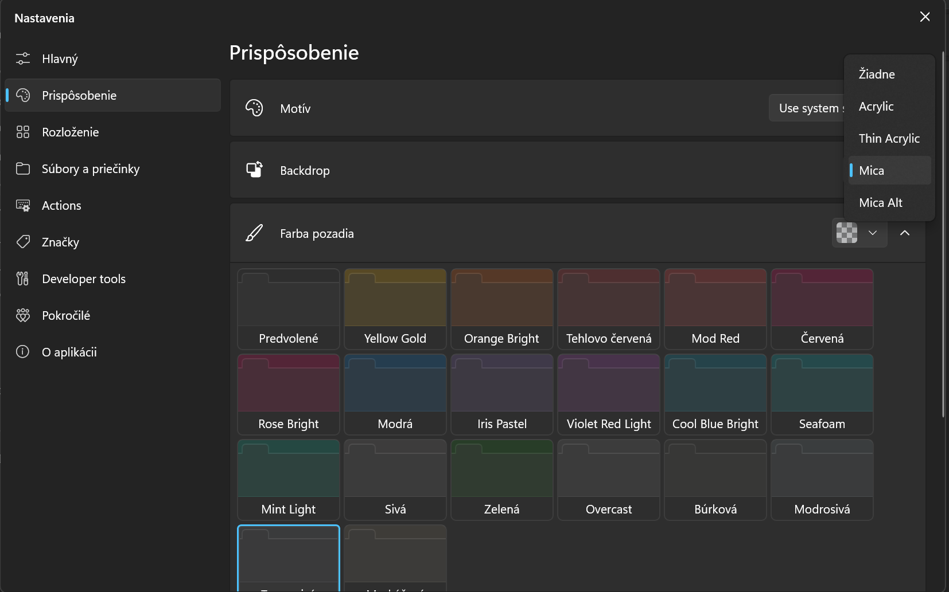This screenshot has width=949, height=592.
Task: Collapse the Farba pozadia section
Action: 905,233
